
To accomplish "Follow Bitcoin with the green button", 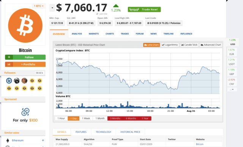I will point(25,57).
